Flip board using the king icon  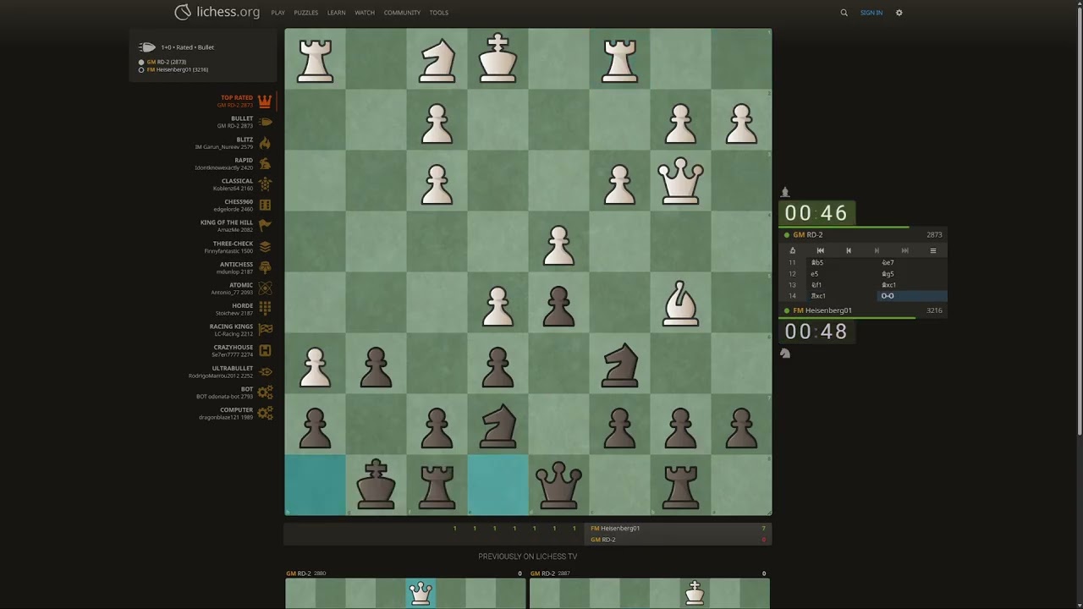point(792,250)
